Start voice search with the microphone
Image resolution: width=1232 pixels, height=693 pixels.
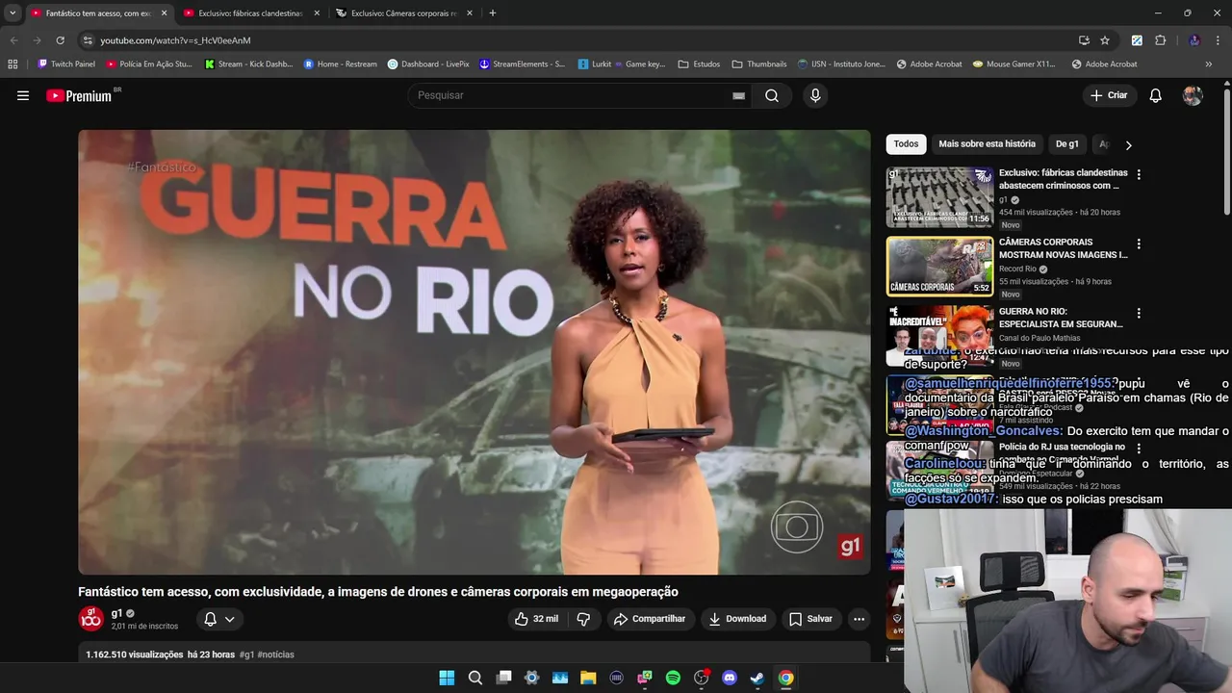tap(815, 95)
